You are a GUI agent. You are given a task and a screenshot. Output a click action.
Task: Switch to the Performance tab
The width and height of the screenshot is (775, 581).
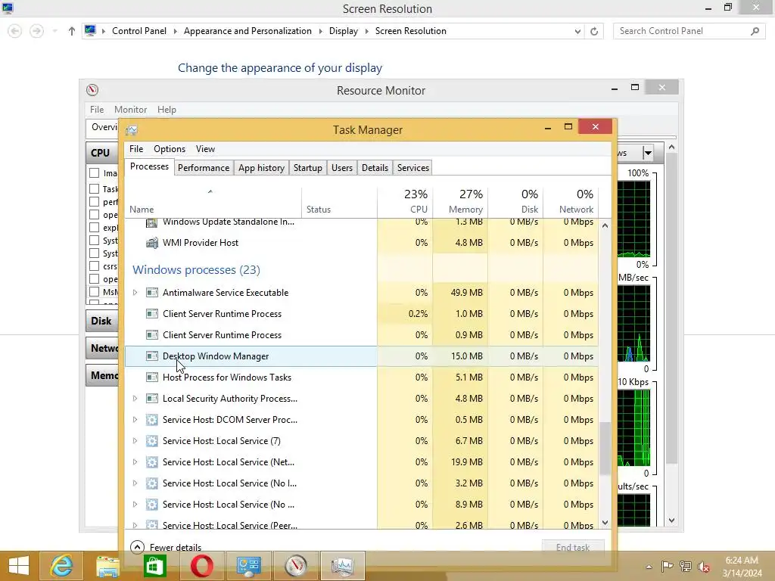point(204,168)
